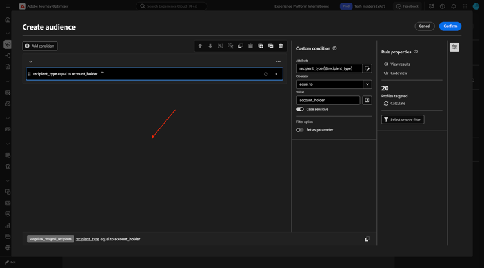Screen dimensions: 484x268
Task: Click the value picker icon beside account_holder
Action: point(367,100)
